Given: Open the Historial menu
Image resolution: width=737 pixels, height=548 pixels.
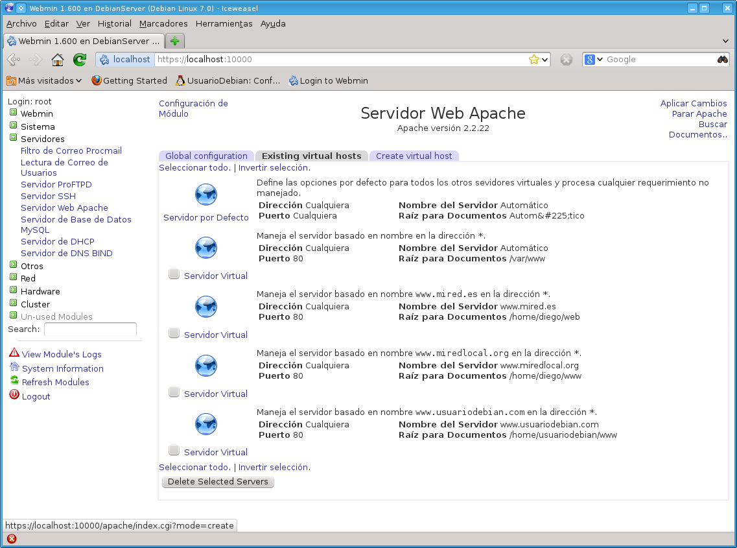Looking at the screenshot, I should coord(114,23).
